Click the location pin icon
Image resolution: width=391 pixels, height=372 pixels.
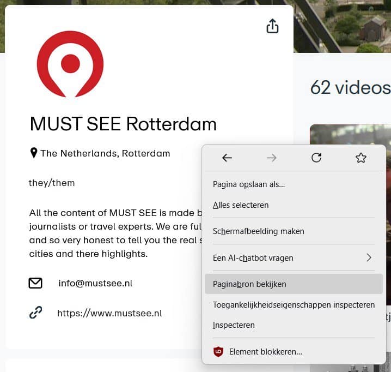click(x=34, y=153)
